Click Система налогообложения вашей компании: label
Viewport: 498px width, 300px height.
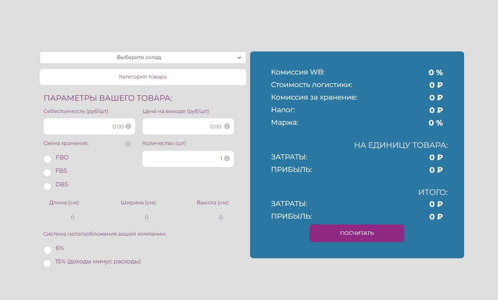pyautogui.click(x=105, y=234)
